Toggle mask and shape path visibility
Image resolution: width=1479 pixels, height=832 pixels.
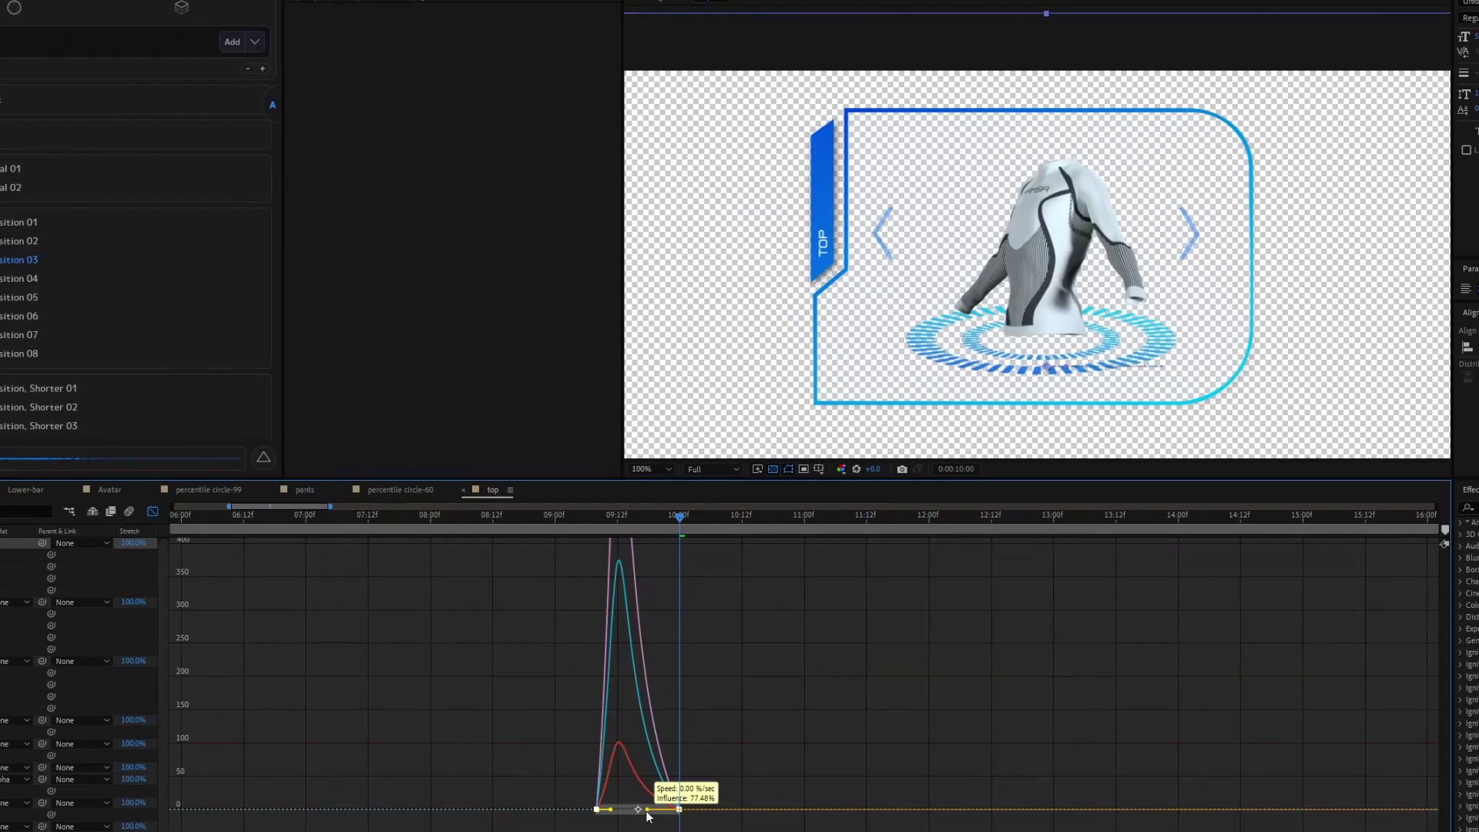(788, 469)
